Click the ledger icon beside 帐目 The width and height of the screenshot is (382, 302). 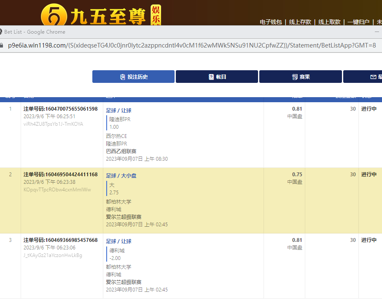click(211, 77)
